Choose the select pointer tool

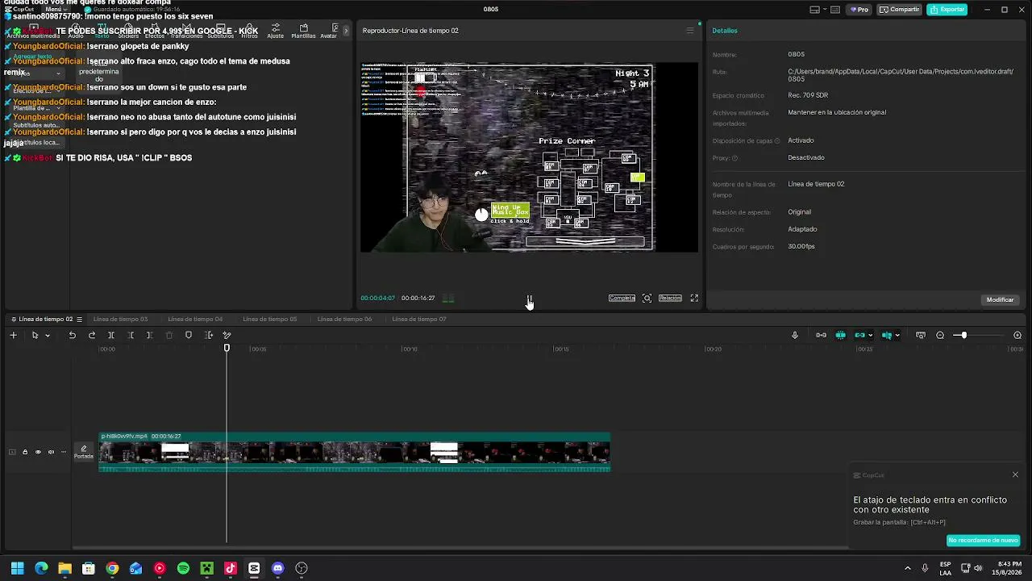pos(35,335)
